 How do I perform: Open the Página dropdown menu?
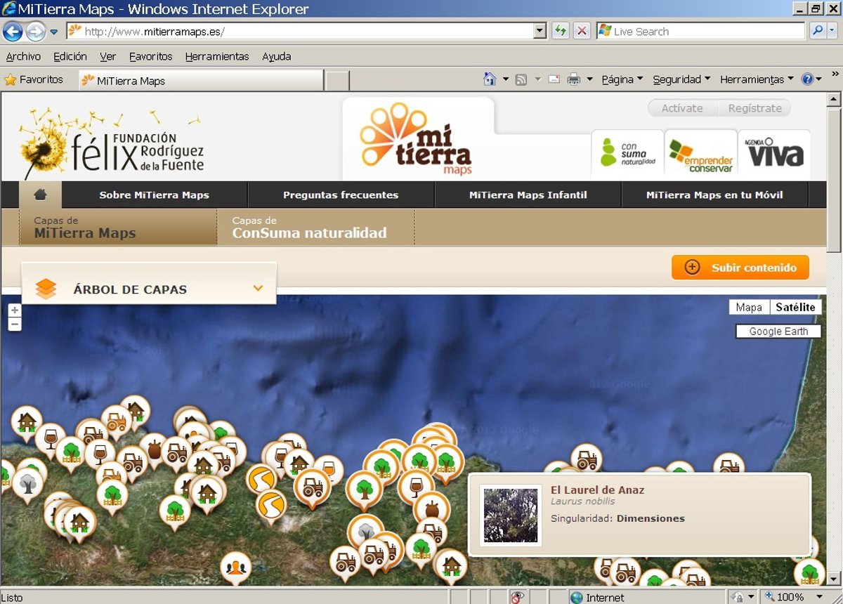pyautogui.click(x=622, y=79)
